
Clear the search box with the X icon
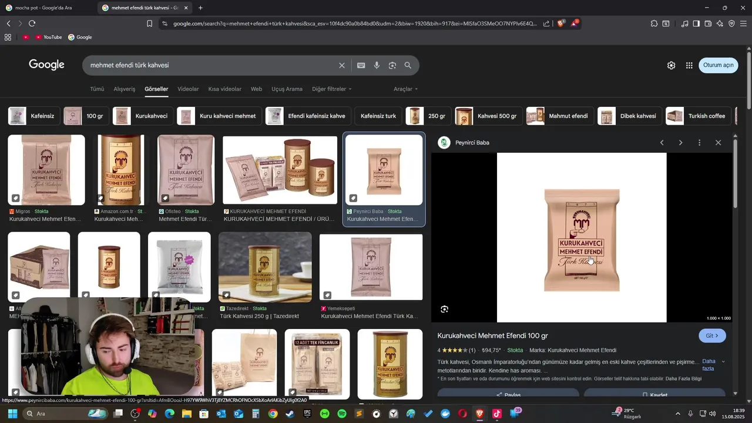point(342,65)
